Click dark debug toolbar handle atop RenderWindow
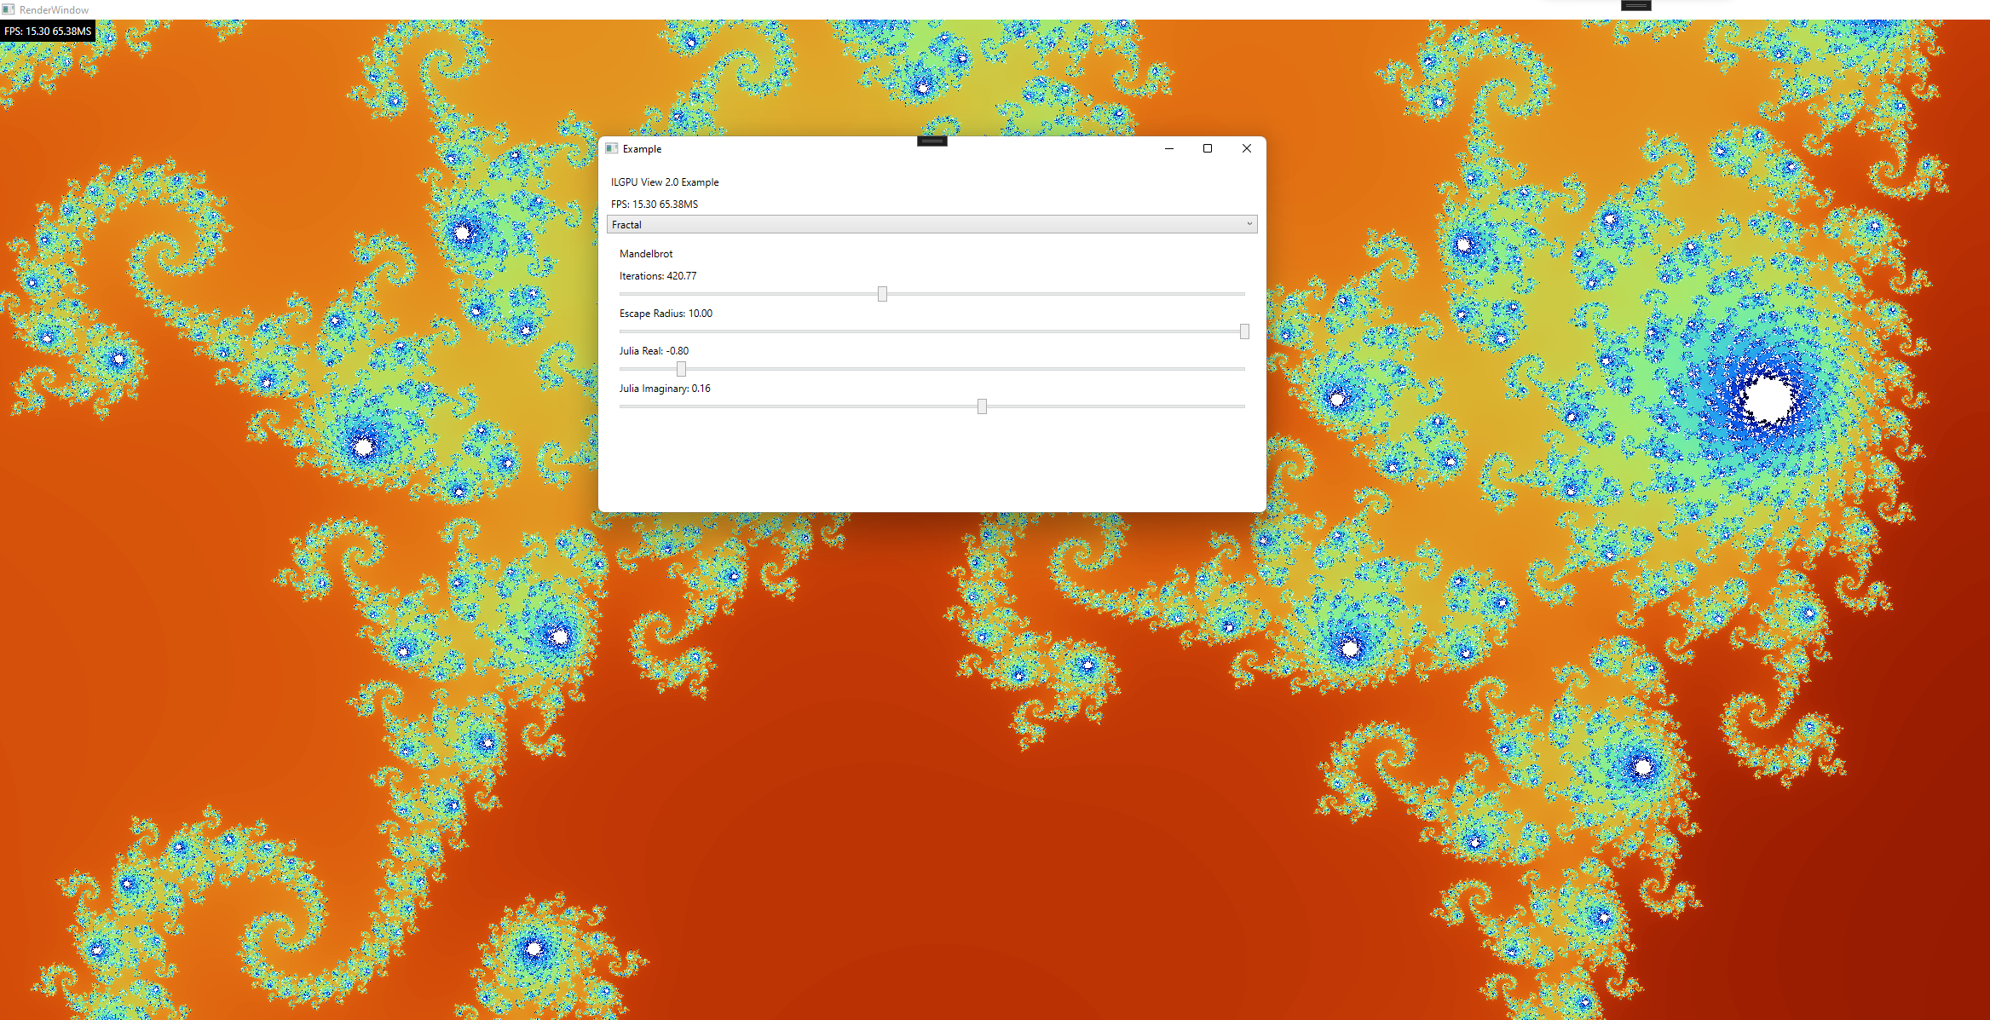 (1635, 5)
